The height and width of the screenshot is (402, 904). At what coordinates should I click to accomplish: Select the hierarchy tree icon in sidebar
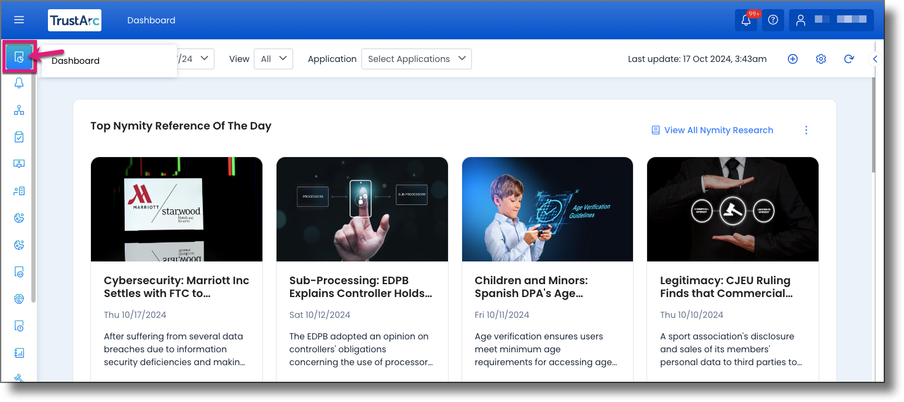click(19, 110)
